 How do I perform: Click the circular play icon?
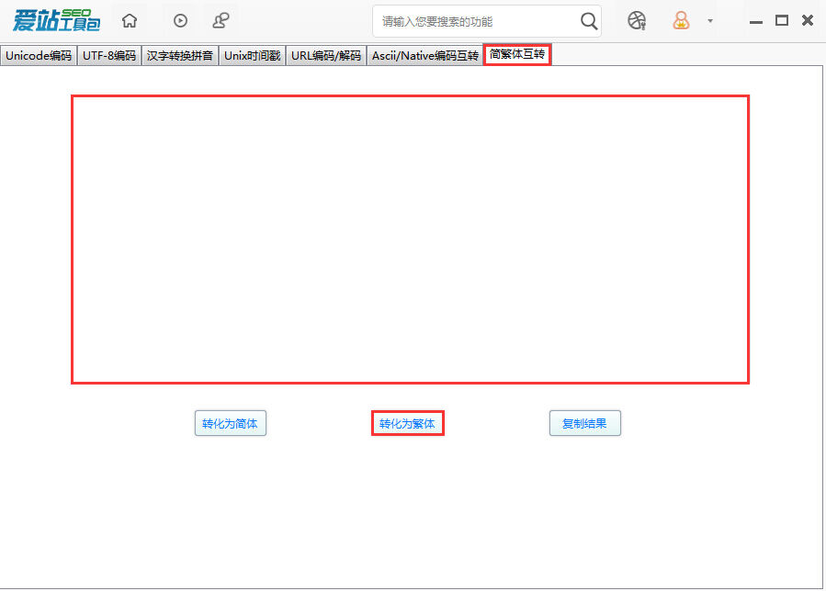[x=180, y=20]
